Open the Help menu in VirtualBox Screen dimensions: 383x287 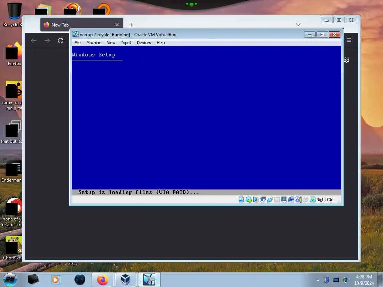[160, 43]
